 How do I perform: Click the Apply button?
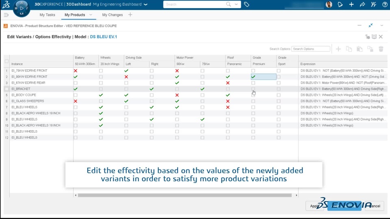[x=314, y=206]
